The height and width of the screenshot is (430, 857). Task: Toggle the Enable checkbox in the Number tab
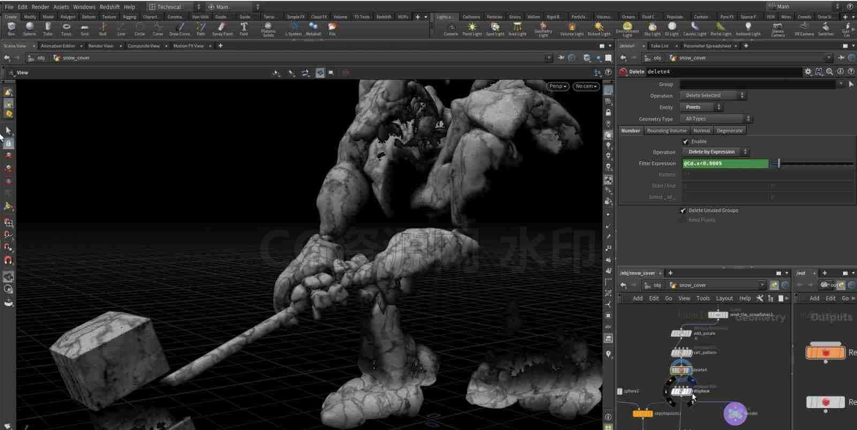tap(686, 142)
